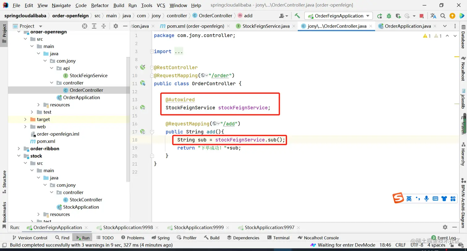Open the Terminal tool window
Screen dimensions: 467x251
[x=278, y=238]
